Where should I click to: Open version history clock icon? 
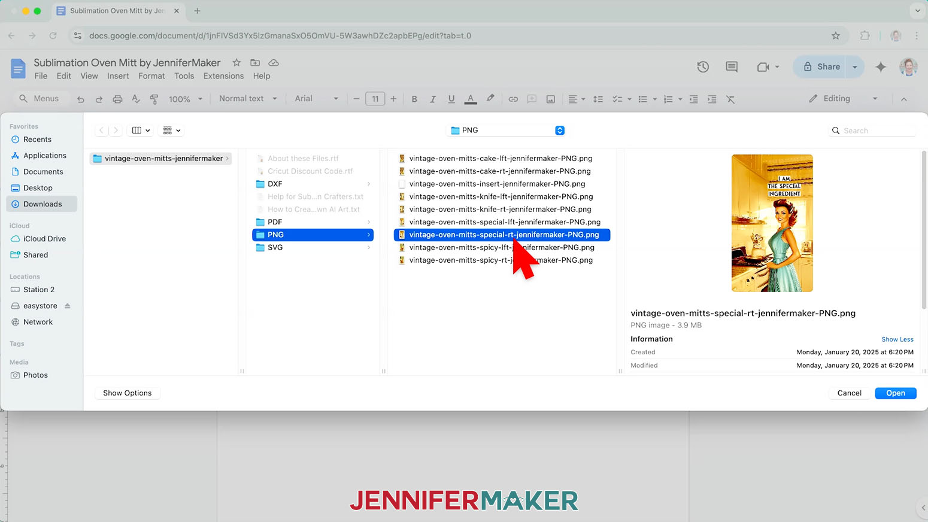pyautogui.click(x=703, y=67)
